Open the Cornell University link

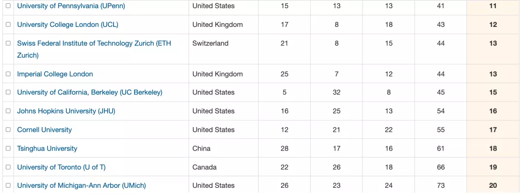[44, 130]
